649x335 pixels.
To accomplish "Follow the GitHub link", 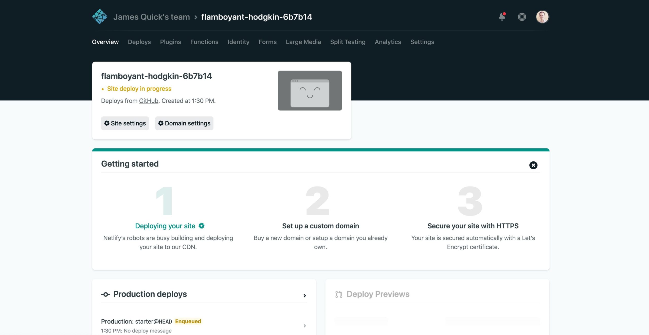I will (x=149, y=101).
